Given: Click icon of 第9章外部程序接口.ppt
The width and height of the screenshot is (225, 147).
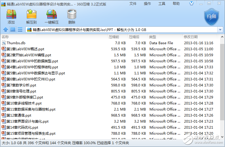Looking at the screenshot, I should pos(3,97).
